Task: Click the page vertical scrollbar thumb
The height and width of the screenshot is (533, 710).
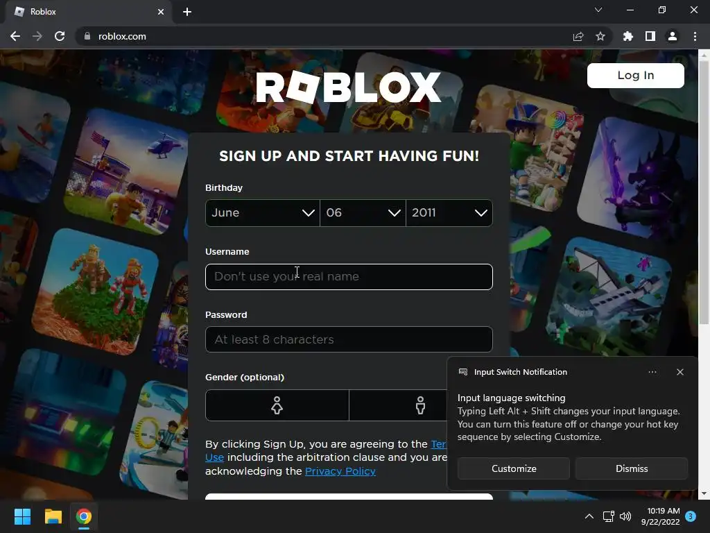Action: pos(704,193)
